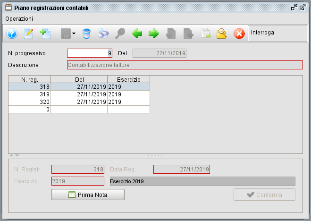This screenshot has height=221, width=311.
Task: Go to previous record with green left arrow
Action: click(x=137, y=34)
